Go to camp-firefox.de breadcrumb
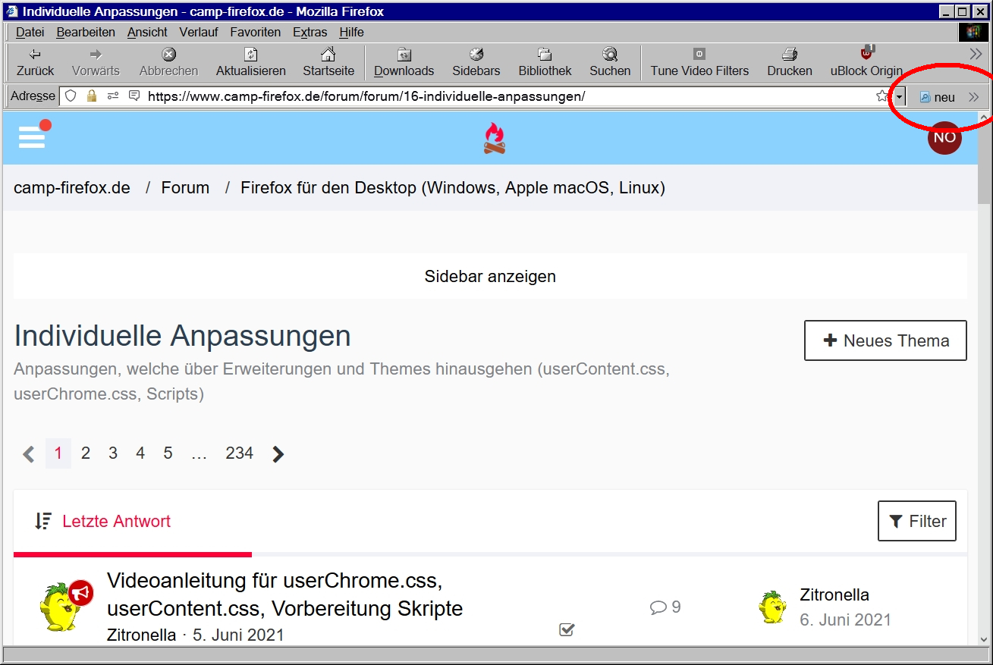The image size is (993, 665). click(72, 187)
